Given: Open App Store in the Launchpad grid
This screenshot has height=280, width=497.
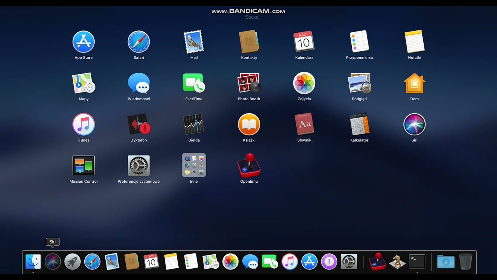Looking at the screenshot, I should [x=83, y=42].
